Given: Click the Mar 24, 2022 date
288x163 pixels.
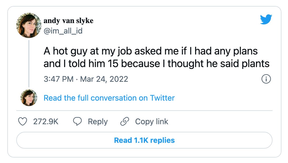Looking at the screenshot, I should click(x=104, y=79).
